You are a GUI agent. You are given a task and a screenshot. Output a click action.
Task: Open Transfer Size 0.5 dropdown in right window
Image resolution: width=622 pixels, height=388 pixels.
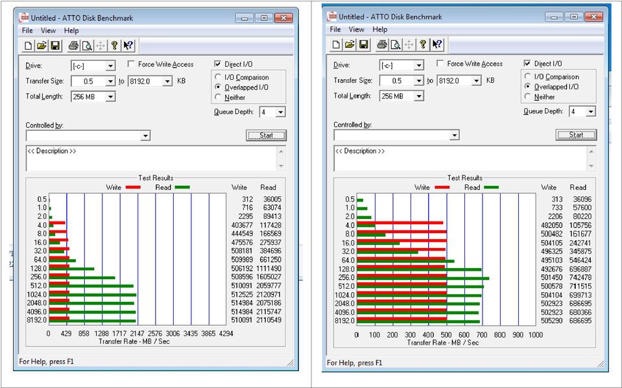pos(418,80)
